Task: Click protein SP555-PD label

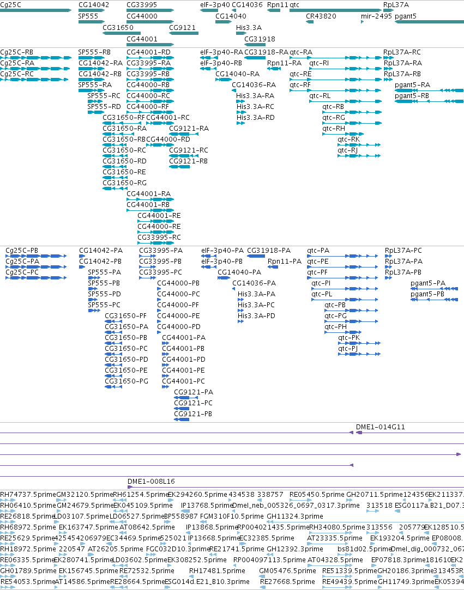Action: coord(104,294)
